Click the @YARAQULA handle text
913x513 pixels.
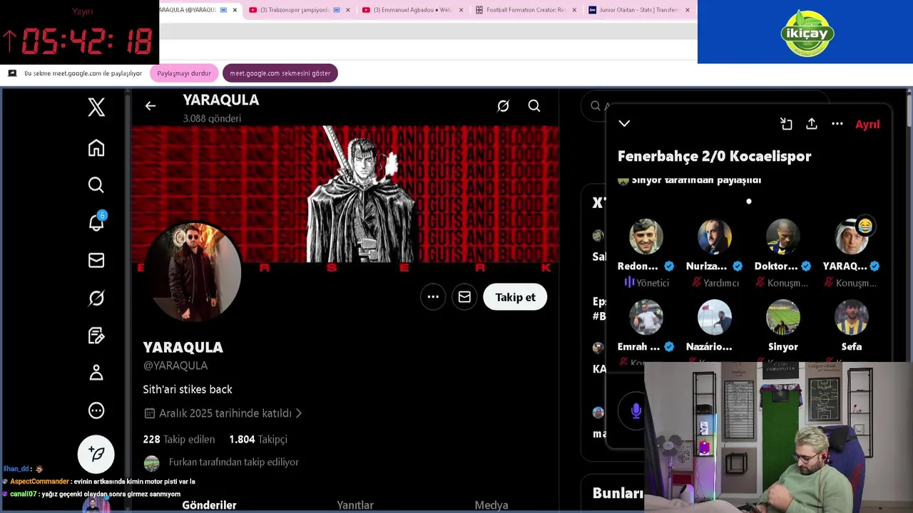coord(175,366)
